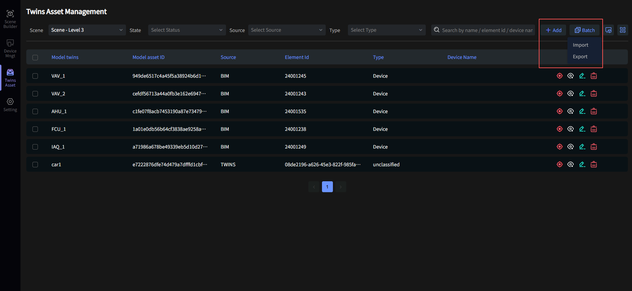Viewport: 632px width, 291px height.
Task: Expand the Scene - Level 3 dropdown
Action: coord(87,30)
